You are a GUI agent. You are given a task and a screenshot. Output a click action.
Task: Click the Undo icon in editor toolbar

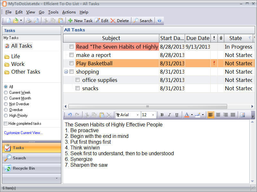point(70,115)
